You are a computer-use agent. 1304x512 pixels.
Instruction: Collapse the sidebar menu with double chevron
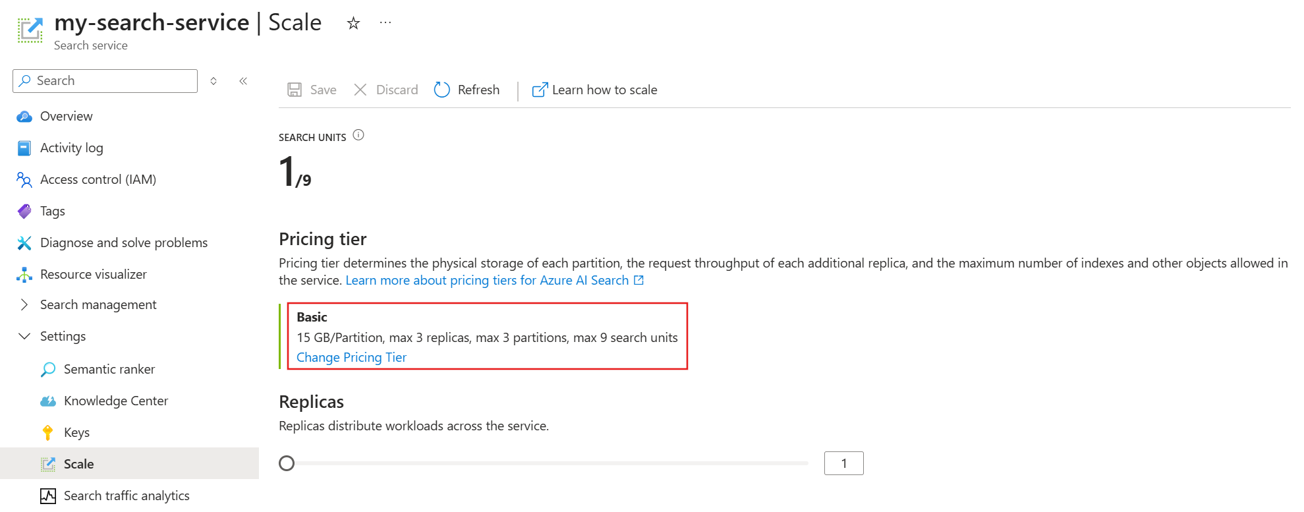(x=243, y=81)
